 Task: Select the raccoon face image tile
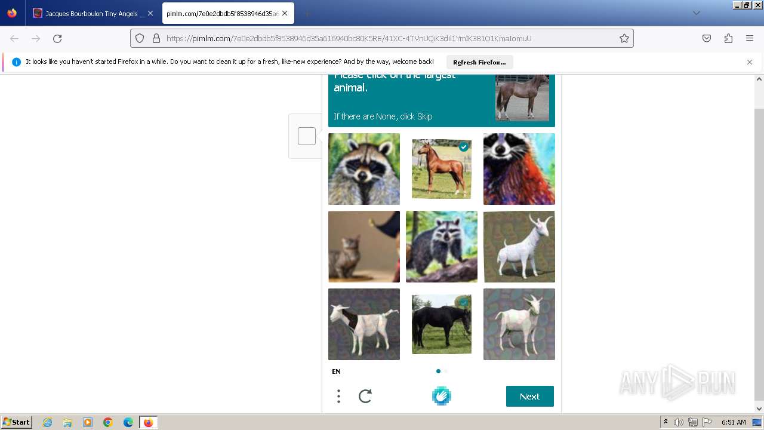click(x=364, y=169)
